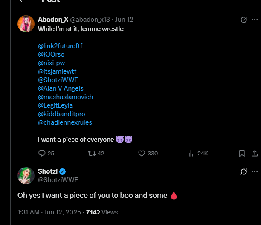261x225 pixels.
Task: Like Abadon_X's post with heart icon
Action: click(x=142, y=153)
